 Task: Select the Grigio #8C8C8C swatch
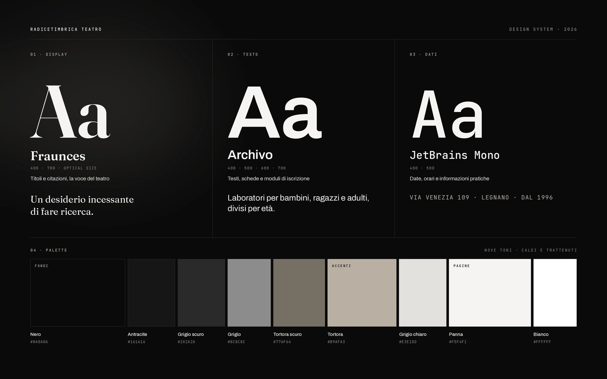coord(249,293)
